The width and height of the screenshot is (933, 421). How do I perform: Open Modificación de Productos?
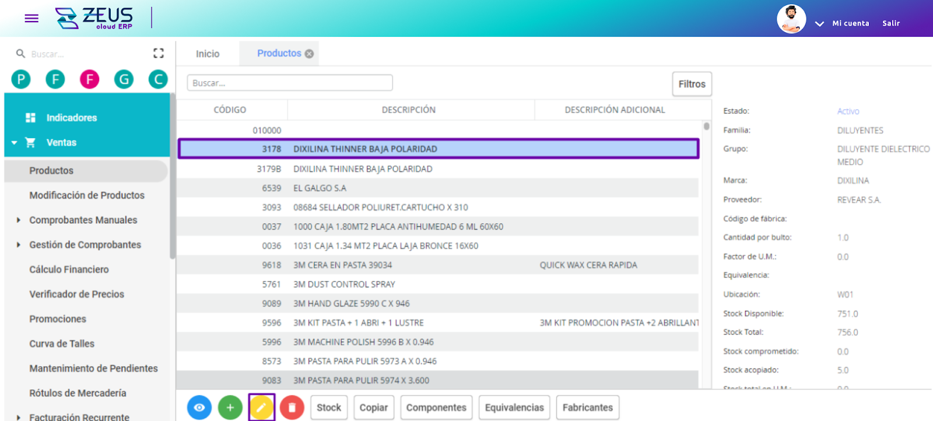[87, 195]
